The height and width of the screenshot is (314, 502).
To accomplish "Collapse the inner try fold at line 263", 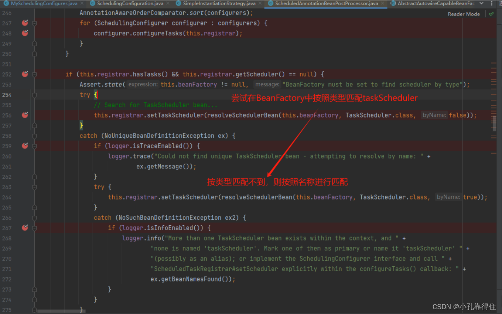I will (x=34, y=187).
